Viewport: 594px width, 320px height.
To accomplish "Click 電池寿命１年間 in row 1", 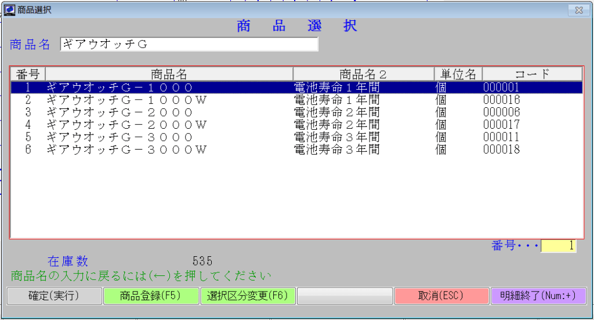I will pos(337,88).
